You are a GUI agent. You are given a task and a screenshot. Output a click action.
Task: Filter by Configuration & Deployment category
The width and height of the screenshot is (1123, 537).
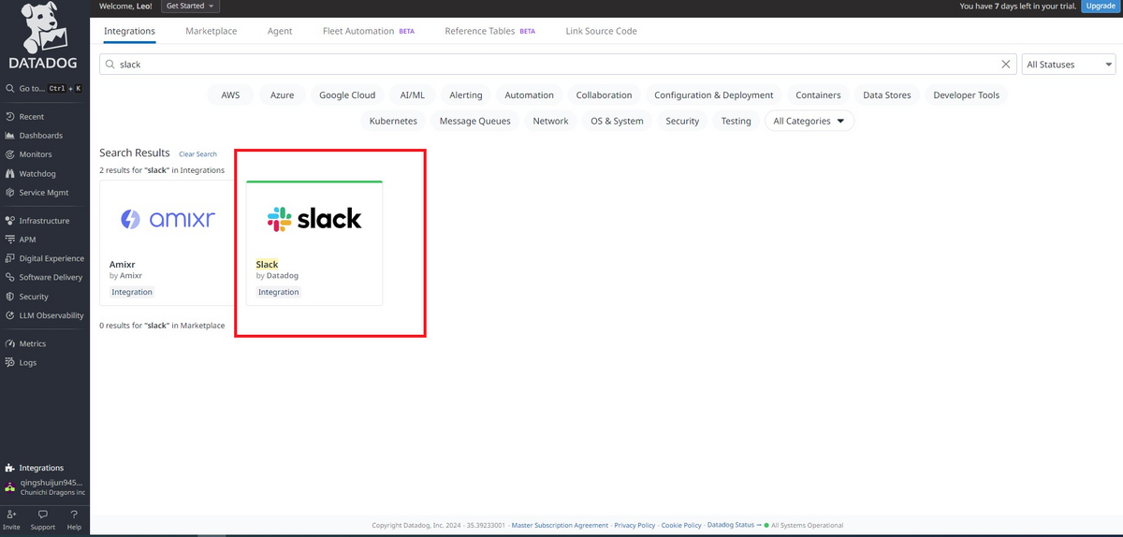714,94
